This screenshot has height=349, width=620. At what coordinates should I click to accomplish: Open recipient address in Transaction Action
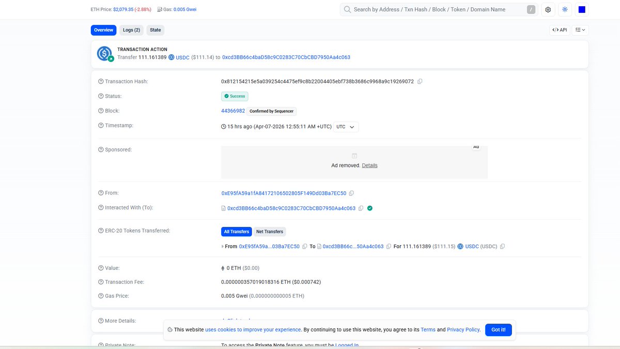coord(286,57)
